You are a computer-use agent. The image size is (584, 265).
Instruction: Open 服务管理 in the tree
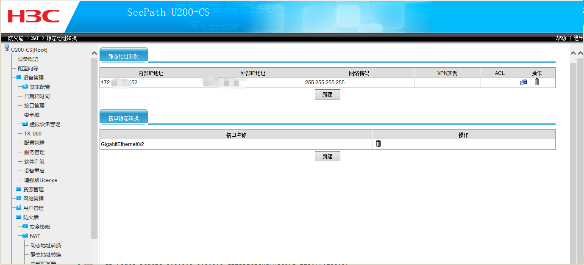click(x=34, y=152)
